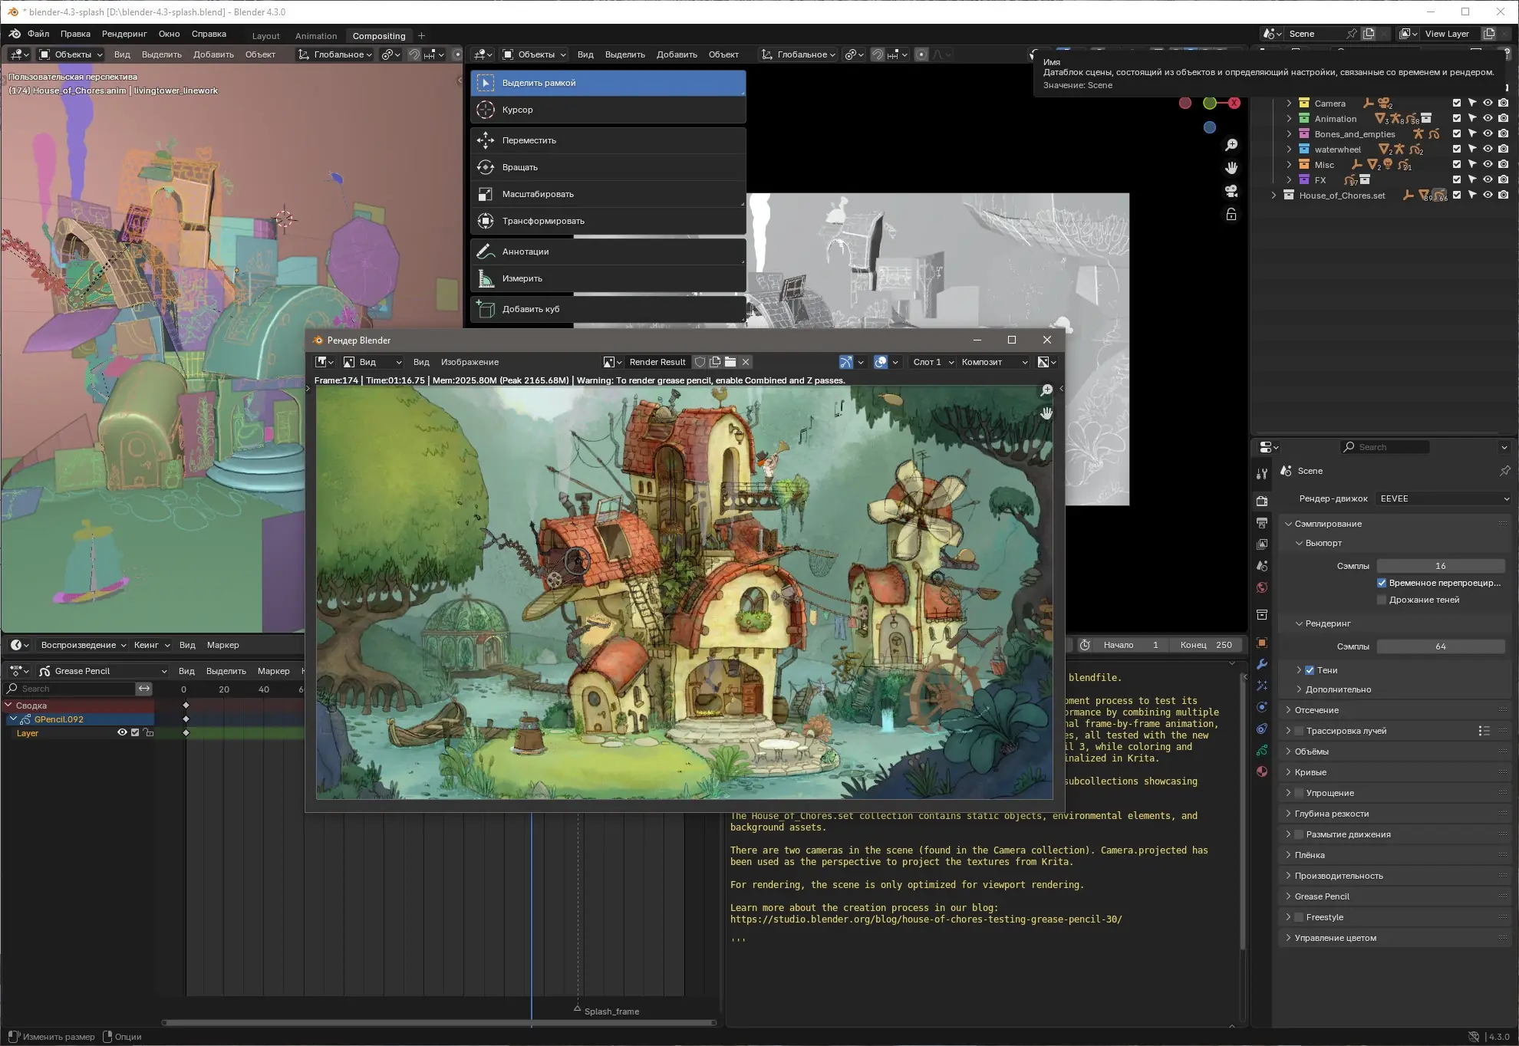Expand the Глубина резкости panel
This screenshot has width=1519, height=1046.
[1331, 814]
